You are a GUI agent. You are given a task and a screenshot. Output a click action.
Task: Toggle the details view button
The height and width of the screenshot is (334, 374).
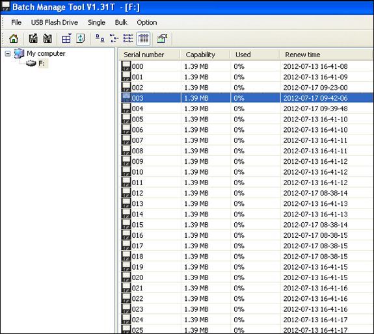tap(143, 38)
